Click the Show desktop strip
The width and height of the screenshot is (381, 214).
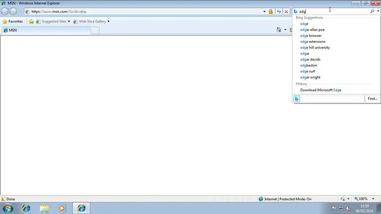click(379, 208)
